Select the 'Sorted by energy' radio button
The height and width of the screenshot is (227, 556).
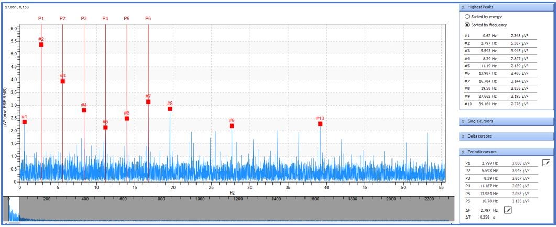pos(467,17)
